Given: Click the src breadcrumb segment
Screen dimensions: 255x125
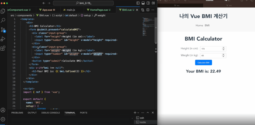Looking at the screenshot, I should click(x=12, y=16).
